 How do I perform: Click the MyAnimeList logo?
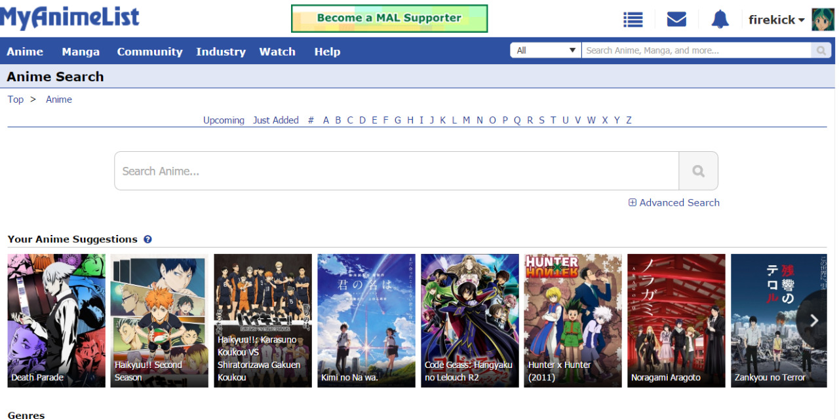(69, 17)
